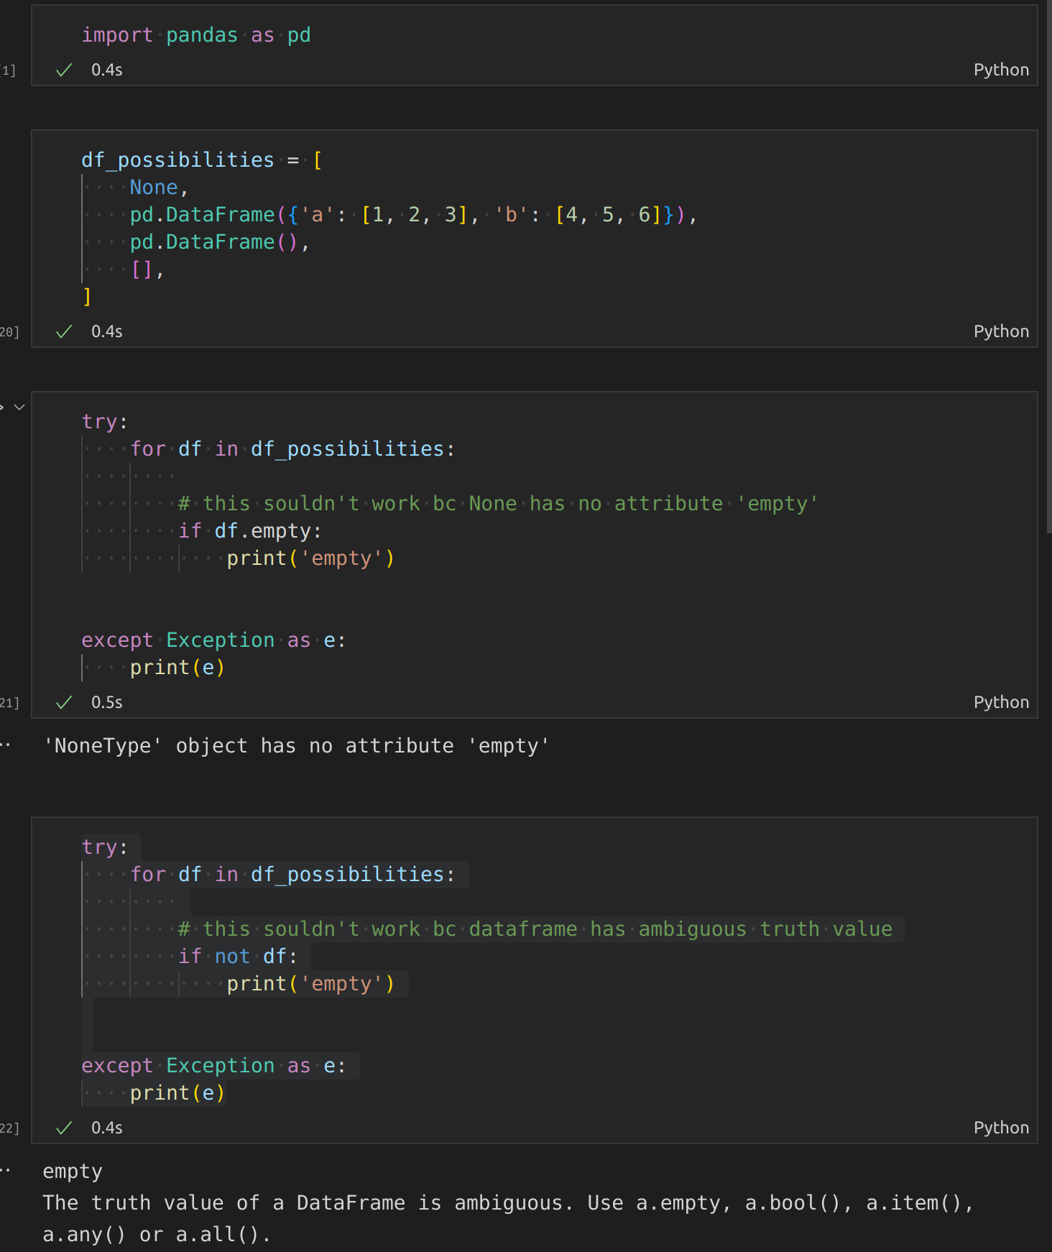The image size is (1052, 1252).
Task: Click the "'NoneType' object has no attribute 'empty'" output
Action: 296,746
